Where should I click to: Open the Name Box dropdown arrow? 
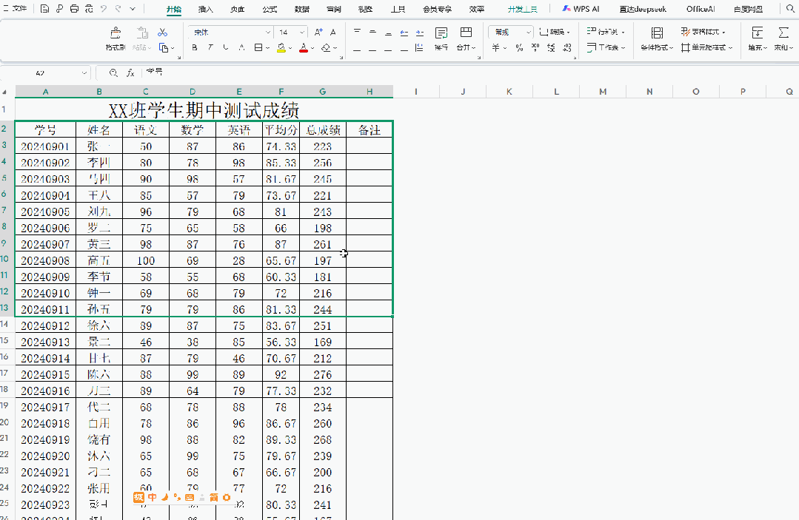pyautogui.click(x=84, y=73)
